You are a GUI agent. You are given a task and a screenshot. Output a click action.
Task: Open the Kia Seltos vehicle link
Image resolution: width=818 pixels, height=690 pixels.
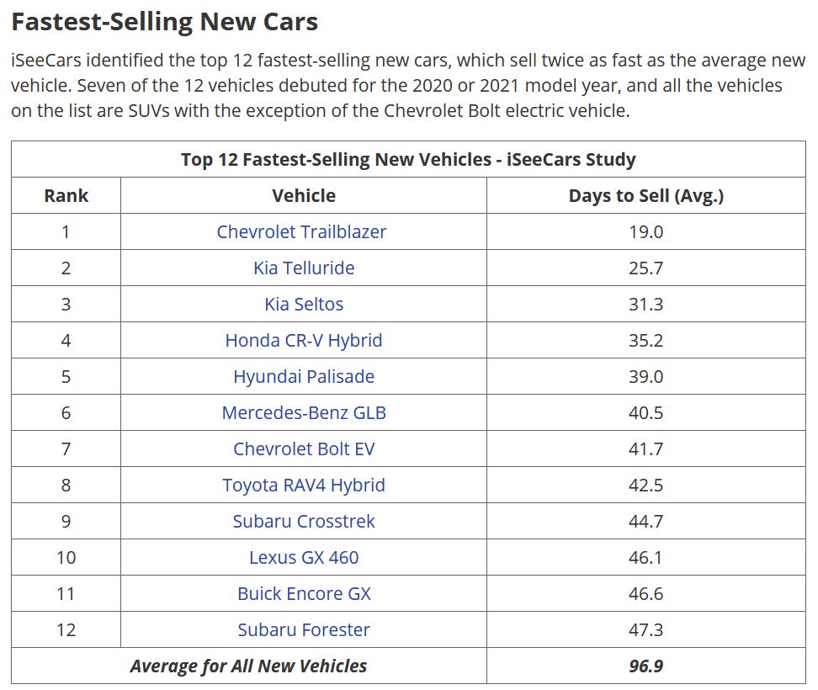tap(304, 304)
